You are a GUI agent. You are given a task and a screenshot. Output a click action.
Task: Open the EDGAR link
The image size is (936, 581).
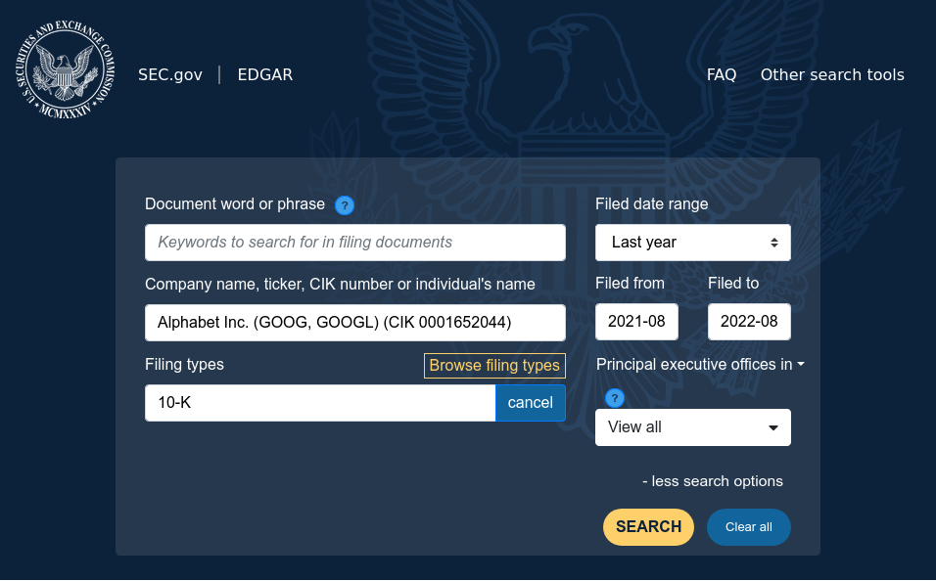tap(265, 74)
